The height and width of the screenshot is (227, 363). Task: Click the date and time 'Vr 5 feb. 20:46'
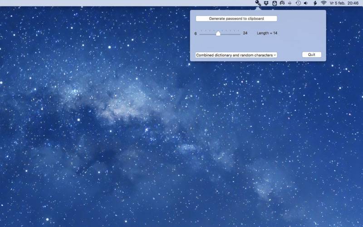[x=344, y=3]
